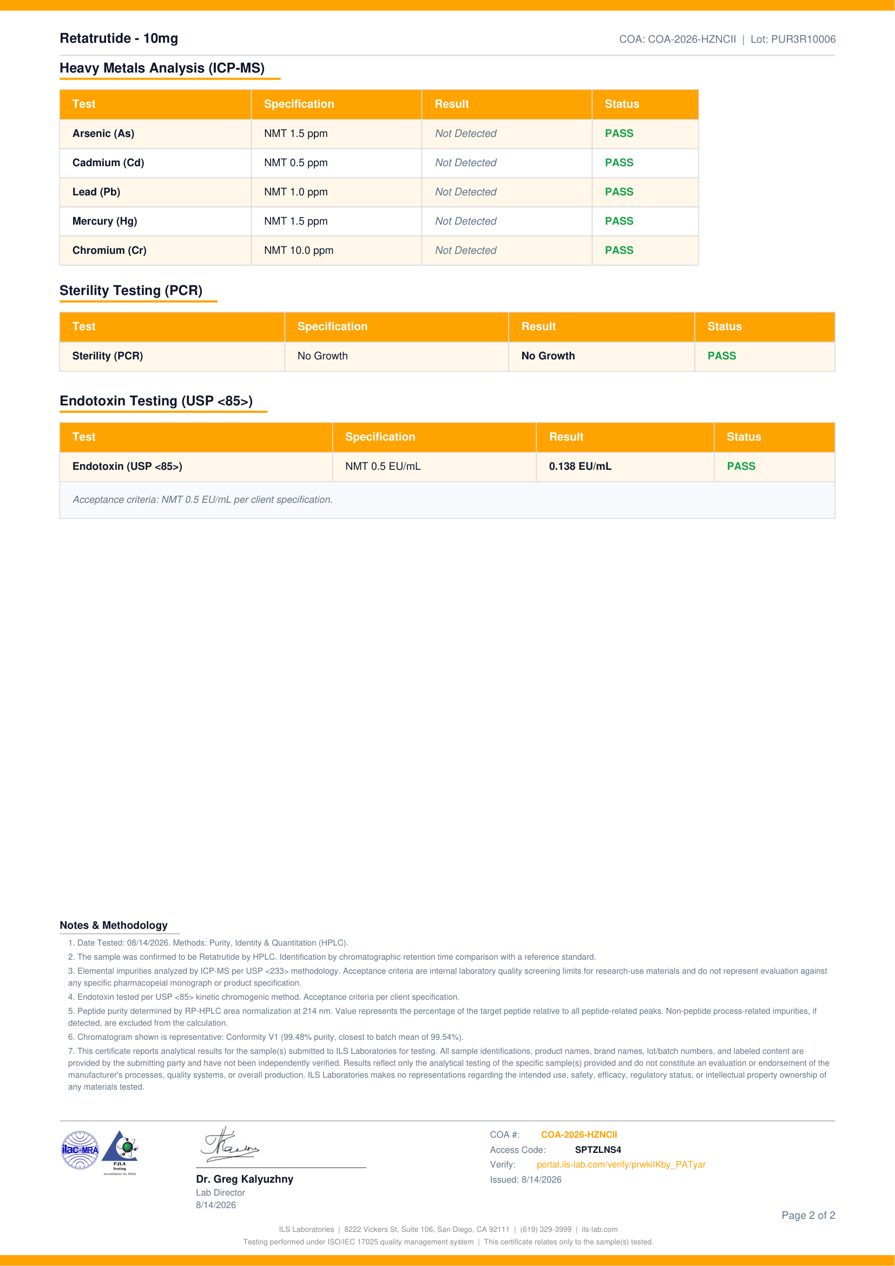The image size is (895, 1266).
Task: Click the Heavy Metals Analysis heading
Action: pyautogui.click(x=162, y=68)
